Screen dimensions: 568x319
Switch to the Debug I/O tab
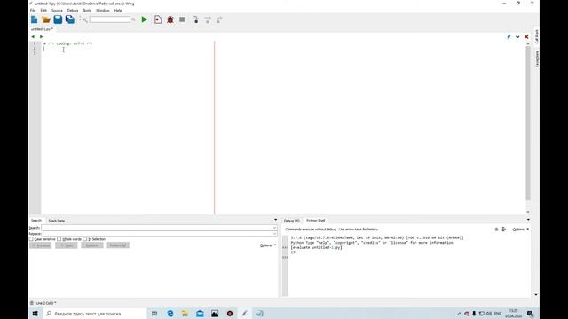pos(292,221)
